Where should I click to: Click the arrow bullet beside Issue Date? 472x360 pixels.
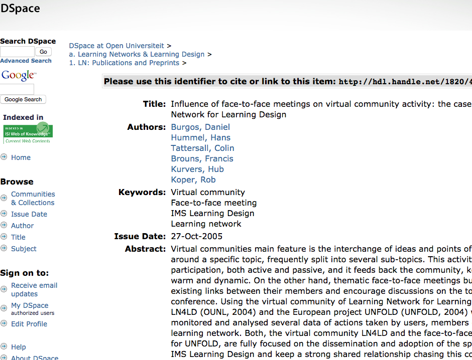(4, 214)
